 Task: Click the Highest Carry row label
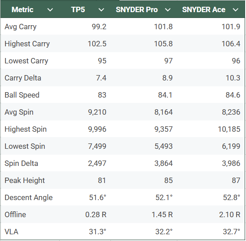pos(27,44)
